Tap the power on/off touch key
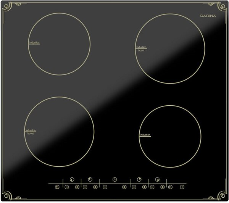229x203 pixels. (x=182, y=187)
